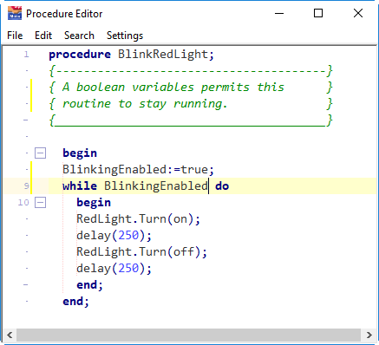
Task: Click the first 'delay(250);' statement
Action: tap(114, 235)
